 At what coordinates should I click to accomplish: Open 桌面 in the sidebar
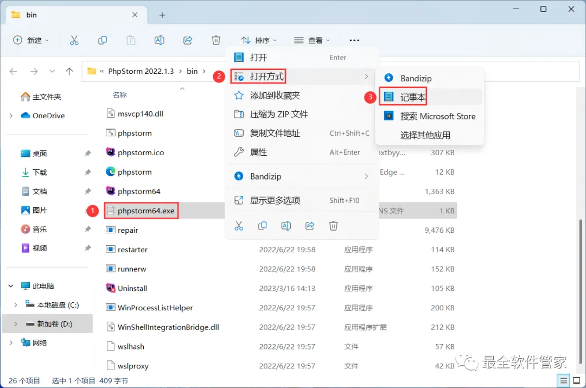pos(34,153)
